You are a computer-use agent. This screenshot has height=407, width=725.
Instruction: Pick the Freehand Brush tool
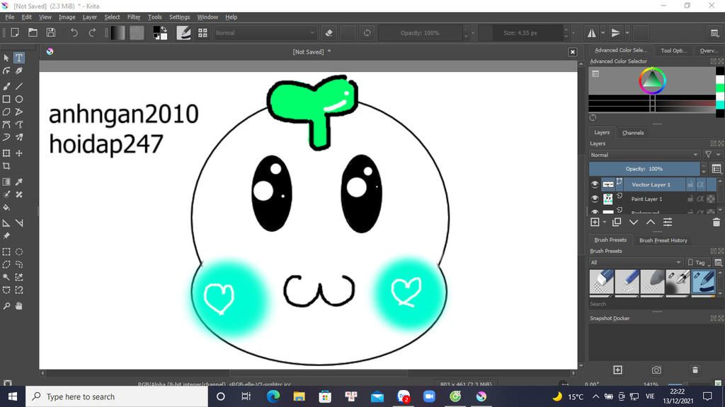[x=6, y=86]
